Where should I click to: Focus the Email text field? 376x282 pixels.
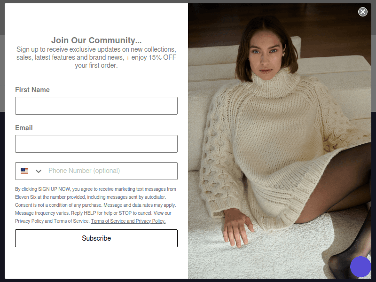tap(96, 144)
